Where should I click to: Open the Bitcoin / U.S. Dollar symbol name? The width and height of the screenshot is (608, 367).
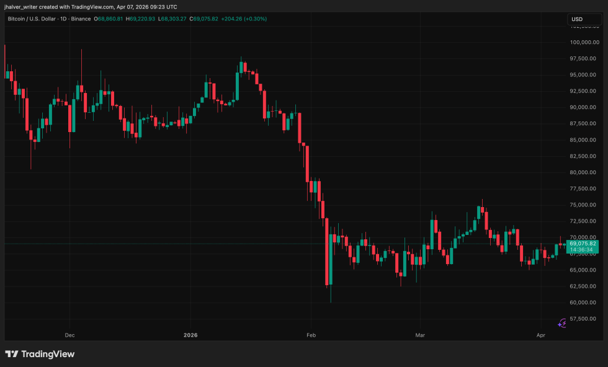(31, 19)
